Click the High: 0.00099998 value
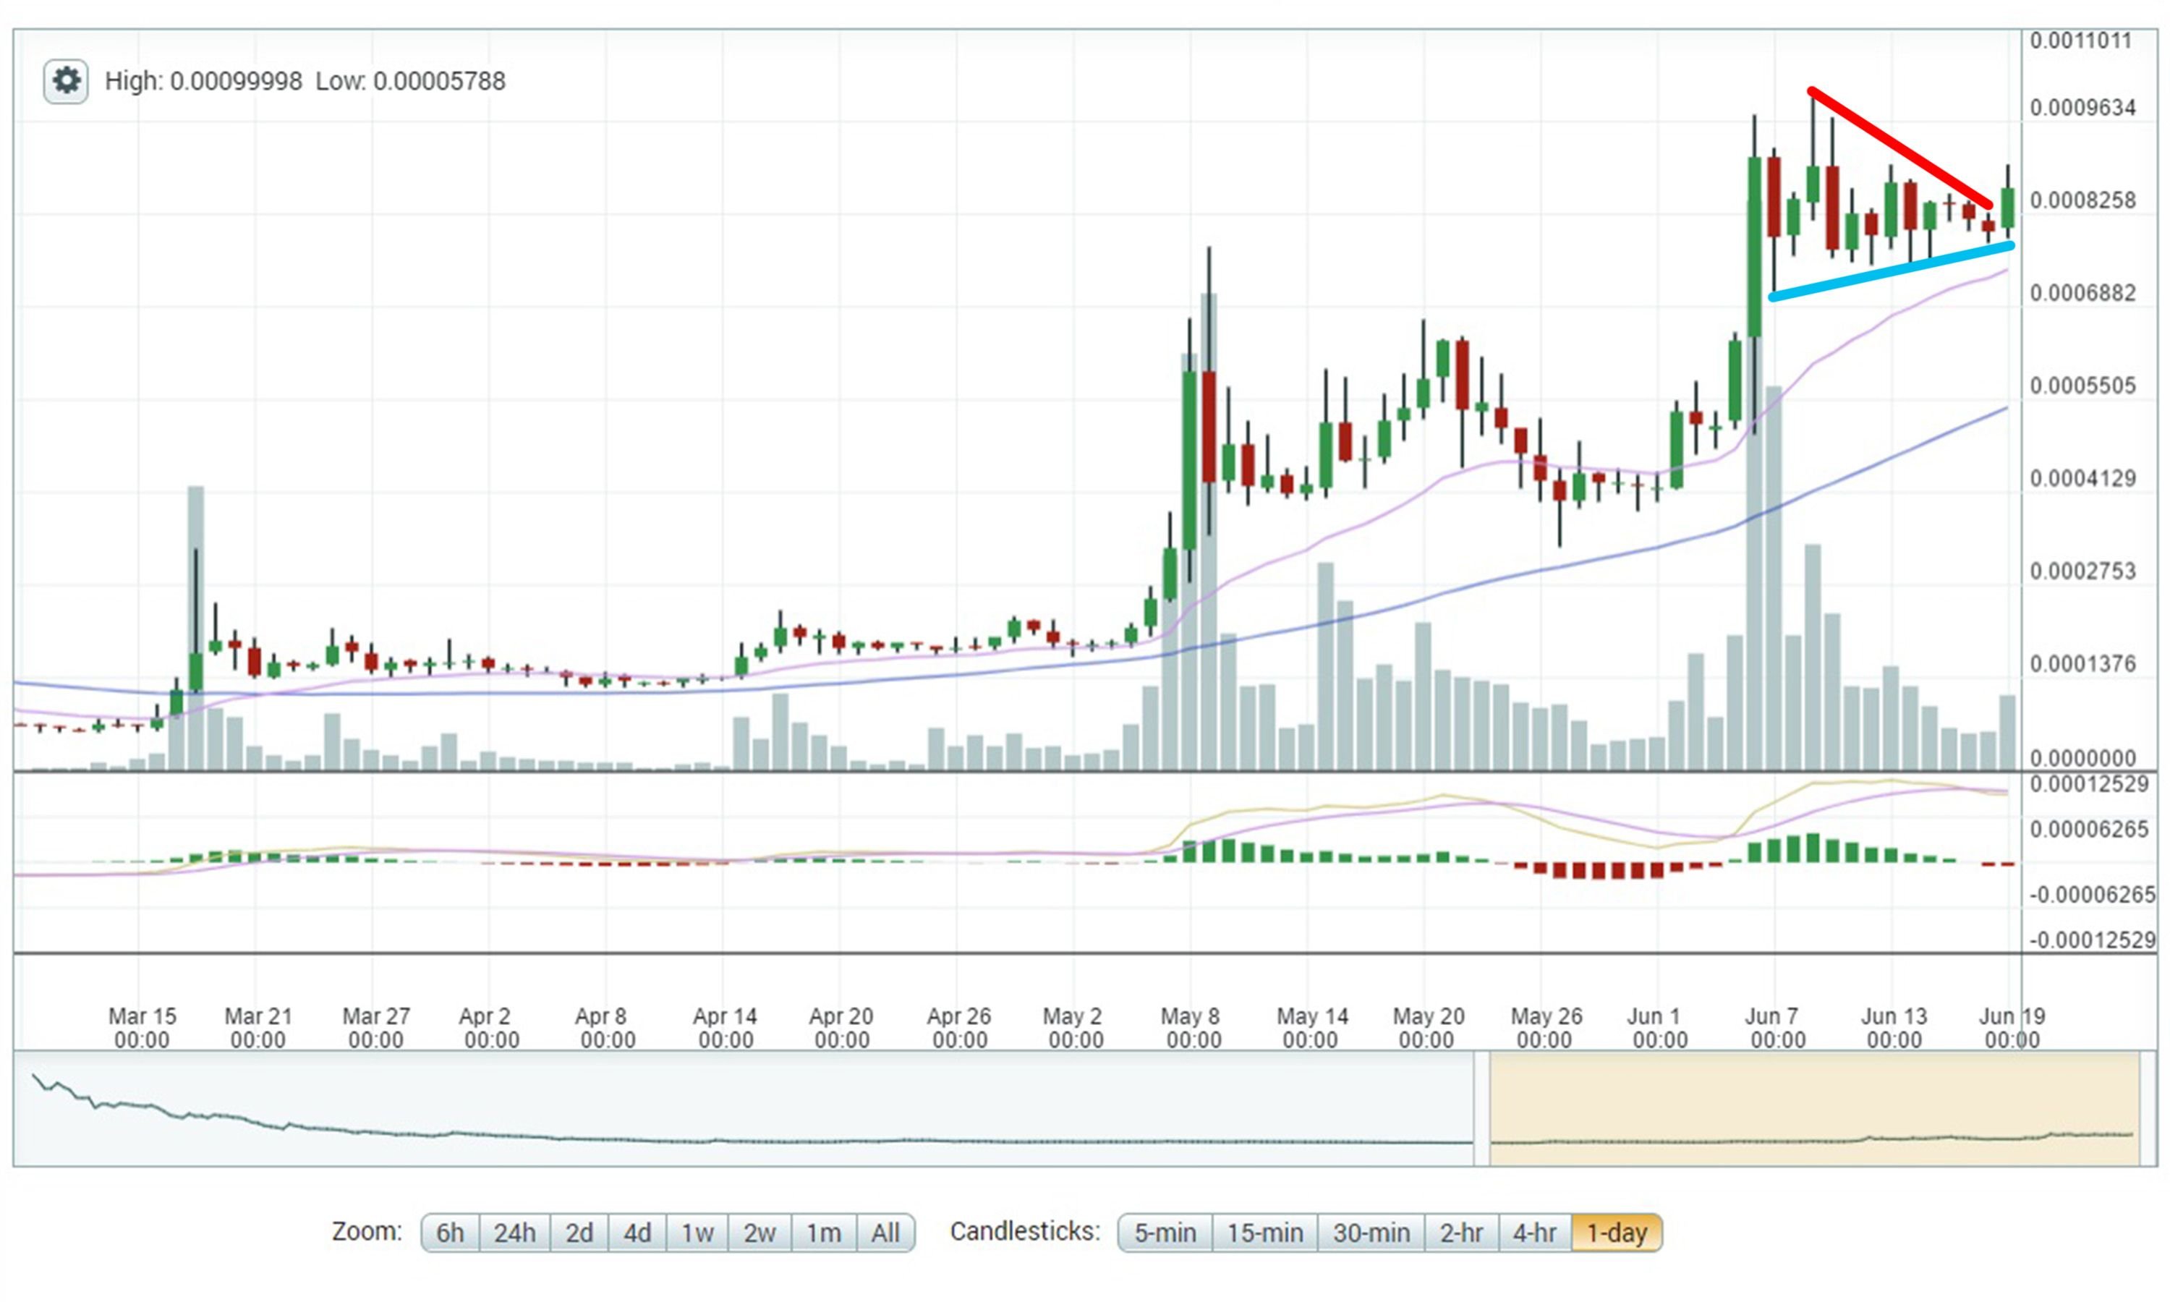Viewport: 2170px width, 1302px height. [x=203, y=82]
